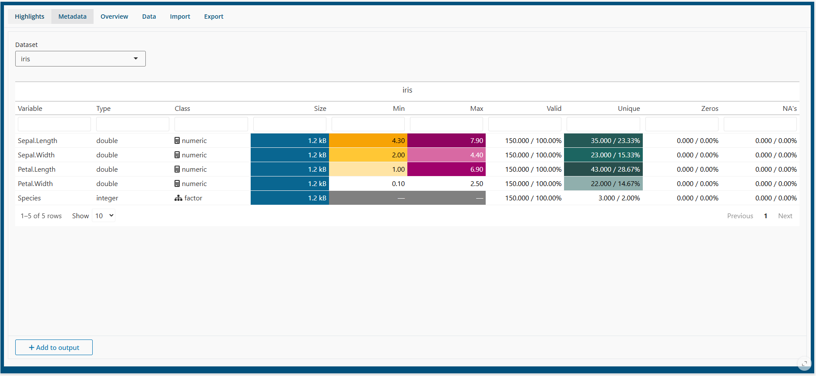Select the magenta Max cell showing 7.90
Screen dimensions: 816x376
[x=447, y=141]
